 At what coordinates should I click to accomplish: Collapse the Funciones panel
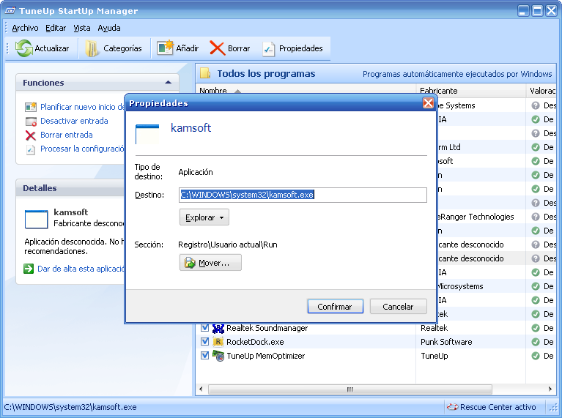168,83
